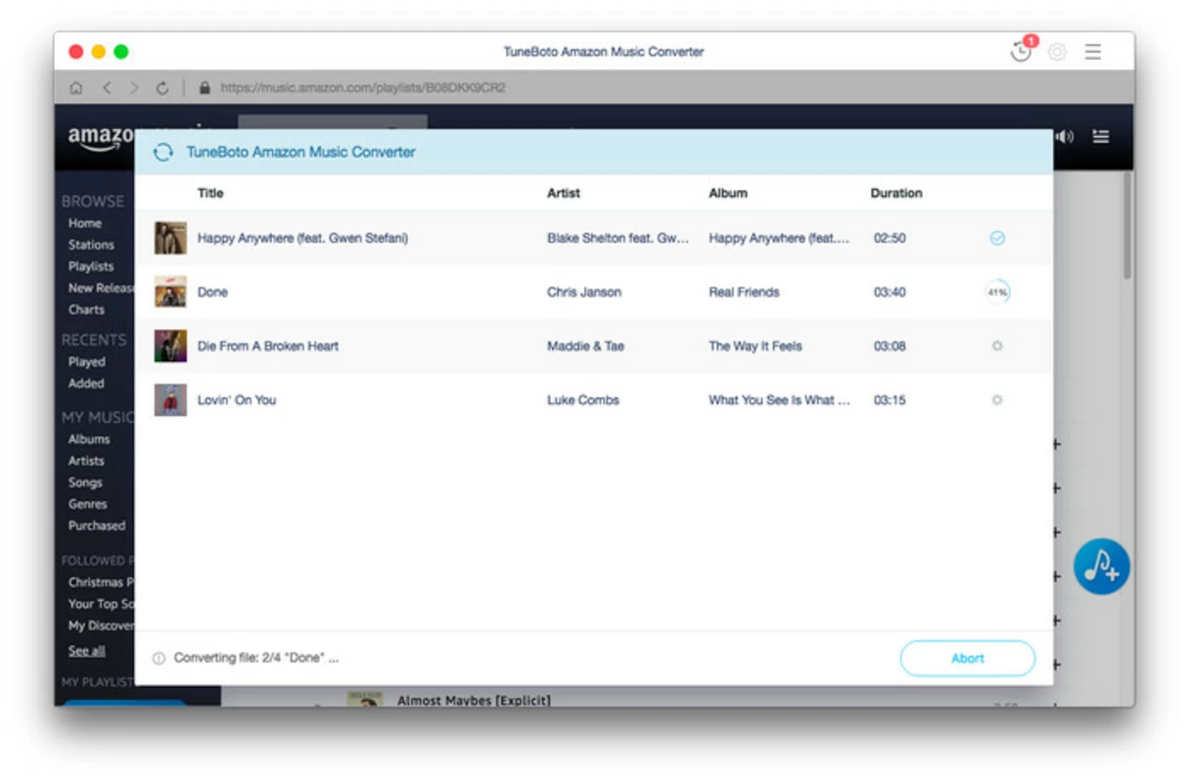This screenshot has width=1189, height=783.
Task: Click duration 02:50
Action: (x=890, y=238)
